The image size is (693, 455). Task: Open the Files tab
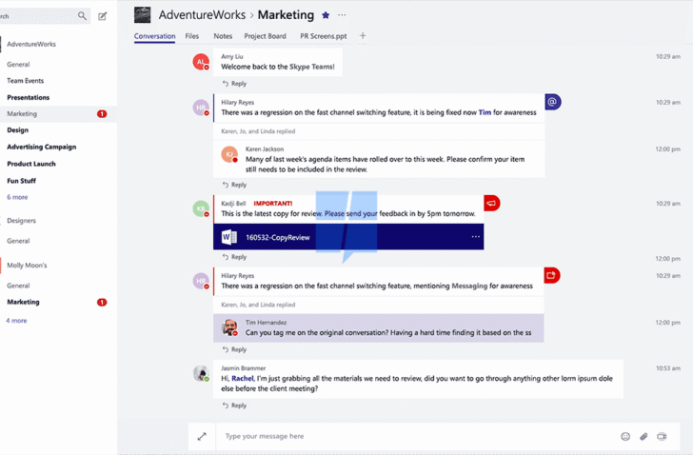(192, 36)
